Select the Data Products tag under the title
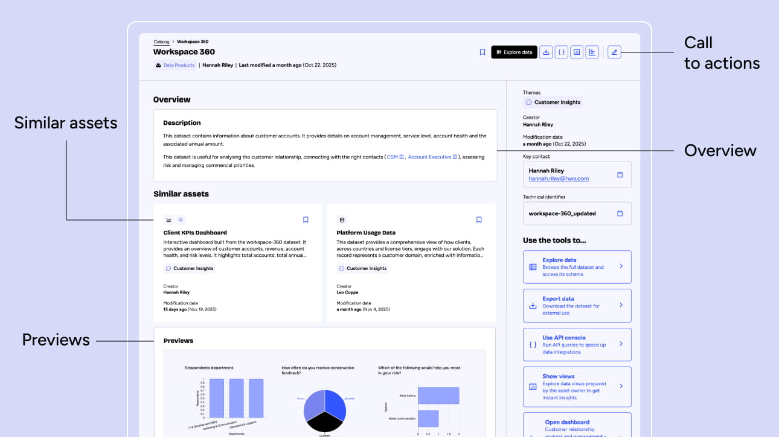This screenshot has height=437, width=779. (x=179, y=65)
